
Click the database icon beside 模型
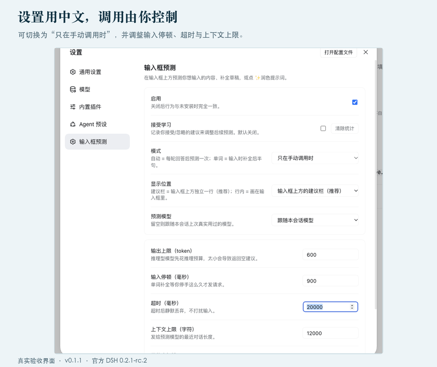(73, 89)
